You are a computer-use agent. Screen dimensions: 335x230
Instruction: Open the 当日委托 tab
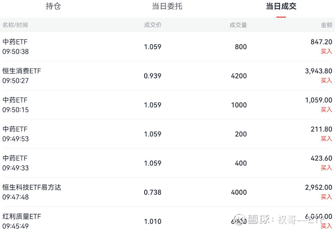pyautogui.click(x=167, y=7)
